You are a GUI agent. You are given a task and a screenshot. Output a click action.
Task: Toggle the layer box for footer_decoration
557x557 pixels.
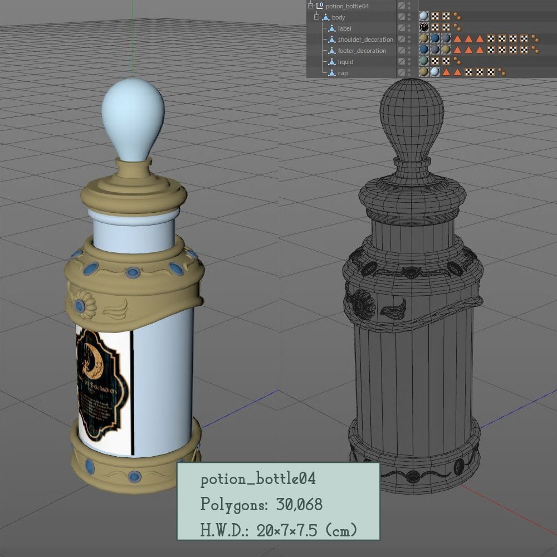point(402,50)
